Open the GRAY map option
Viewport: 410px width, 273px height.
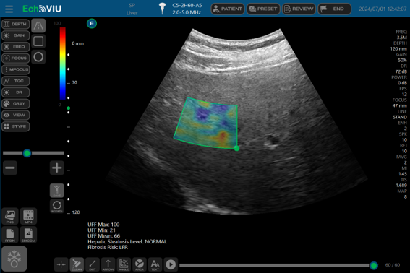point(16,104)
